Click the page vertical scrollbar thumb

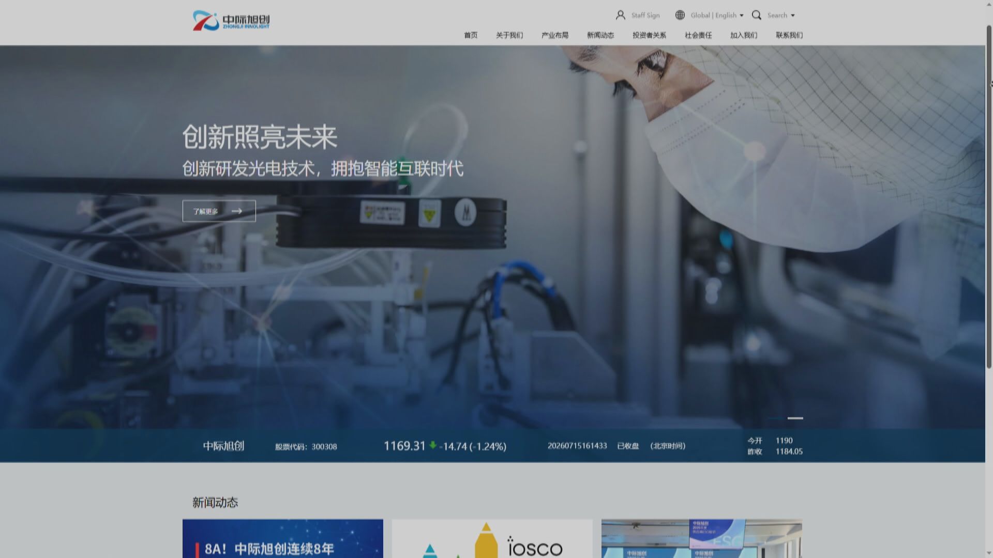pos(989,196)
